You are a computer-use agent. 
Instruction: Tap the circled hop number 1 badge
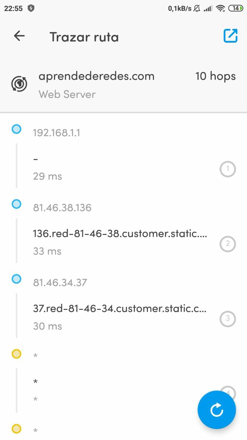pyautogui.click(x=228, y=169)
